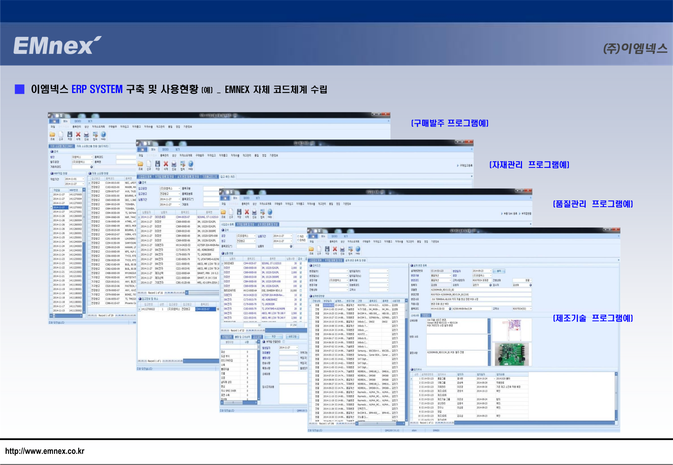Click 설계변경현황 table vertical scrollbar
The width and height of the screenshot is (673, 465).
point(406,360)
